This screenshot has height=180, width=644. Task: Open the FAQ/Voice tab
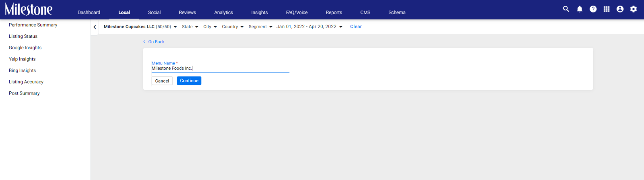coord(297,12)
